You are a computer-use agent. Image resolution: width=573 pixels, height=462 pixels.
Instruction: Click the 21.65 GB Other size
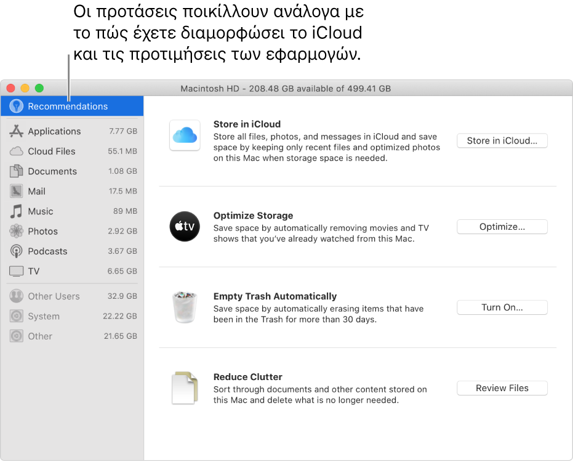click(121, 336)
